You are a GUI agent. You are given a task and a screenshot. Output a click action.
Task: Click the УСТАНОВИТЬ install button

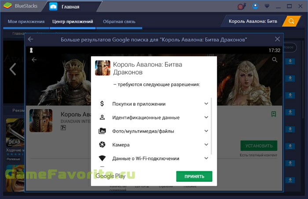[x=259, y=146]
